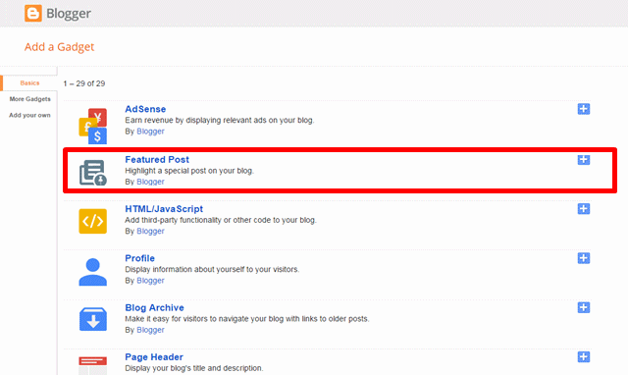The height and width of the screenshot is (375, 628).
Task: Open the Profile gadget title link
Action: (x=139, y=258)
